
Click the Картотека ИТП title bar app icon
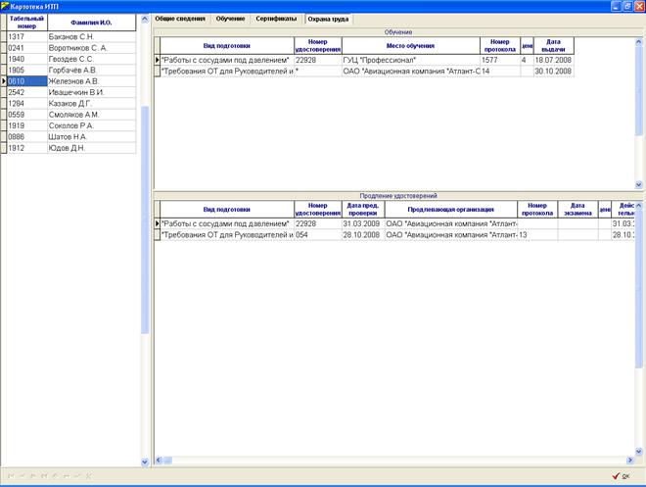click(x=5, y=6)
